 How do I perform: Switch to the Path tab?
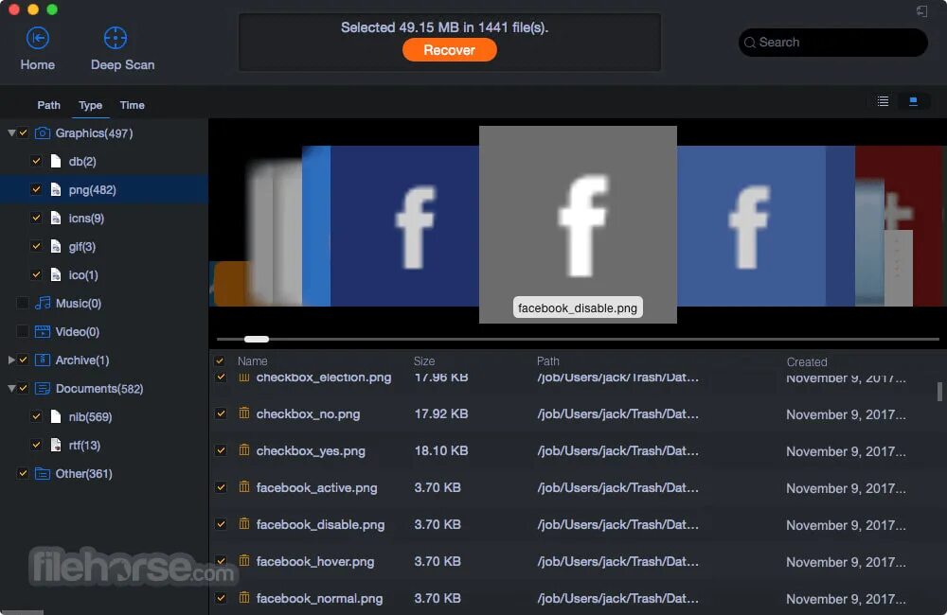click(49, 105)
